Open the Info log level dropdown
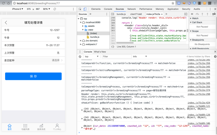 click(140, 57)
